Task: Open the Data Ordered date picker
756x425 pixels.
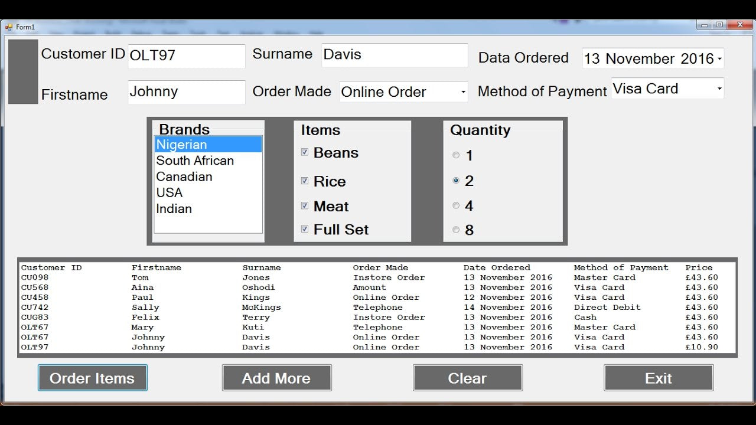Action: (x=719, y=59)
